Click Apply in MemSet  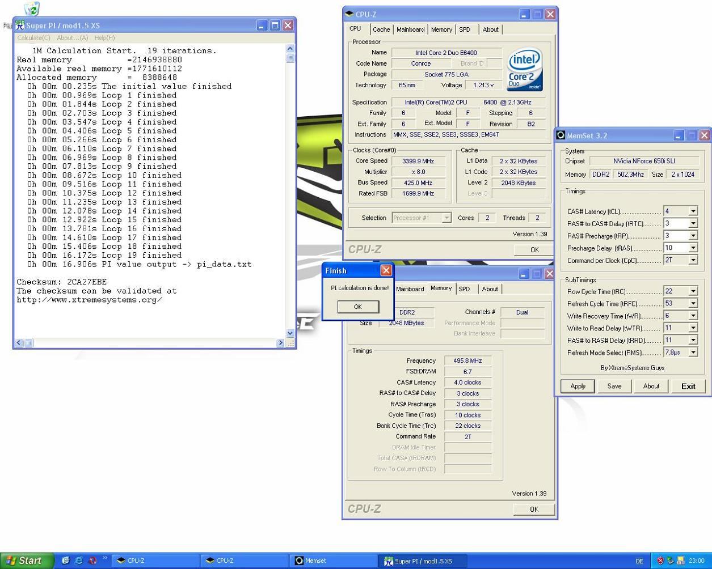tap(578, 386)
